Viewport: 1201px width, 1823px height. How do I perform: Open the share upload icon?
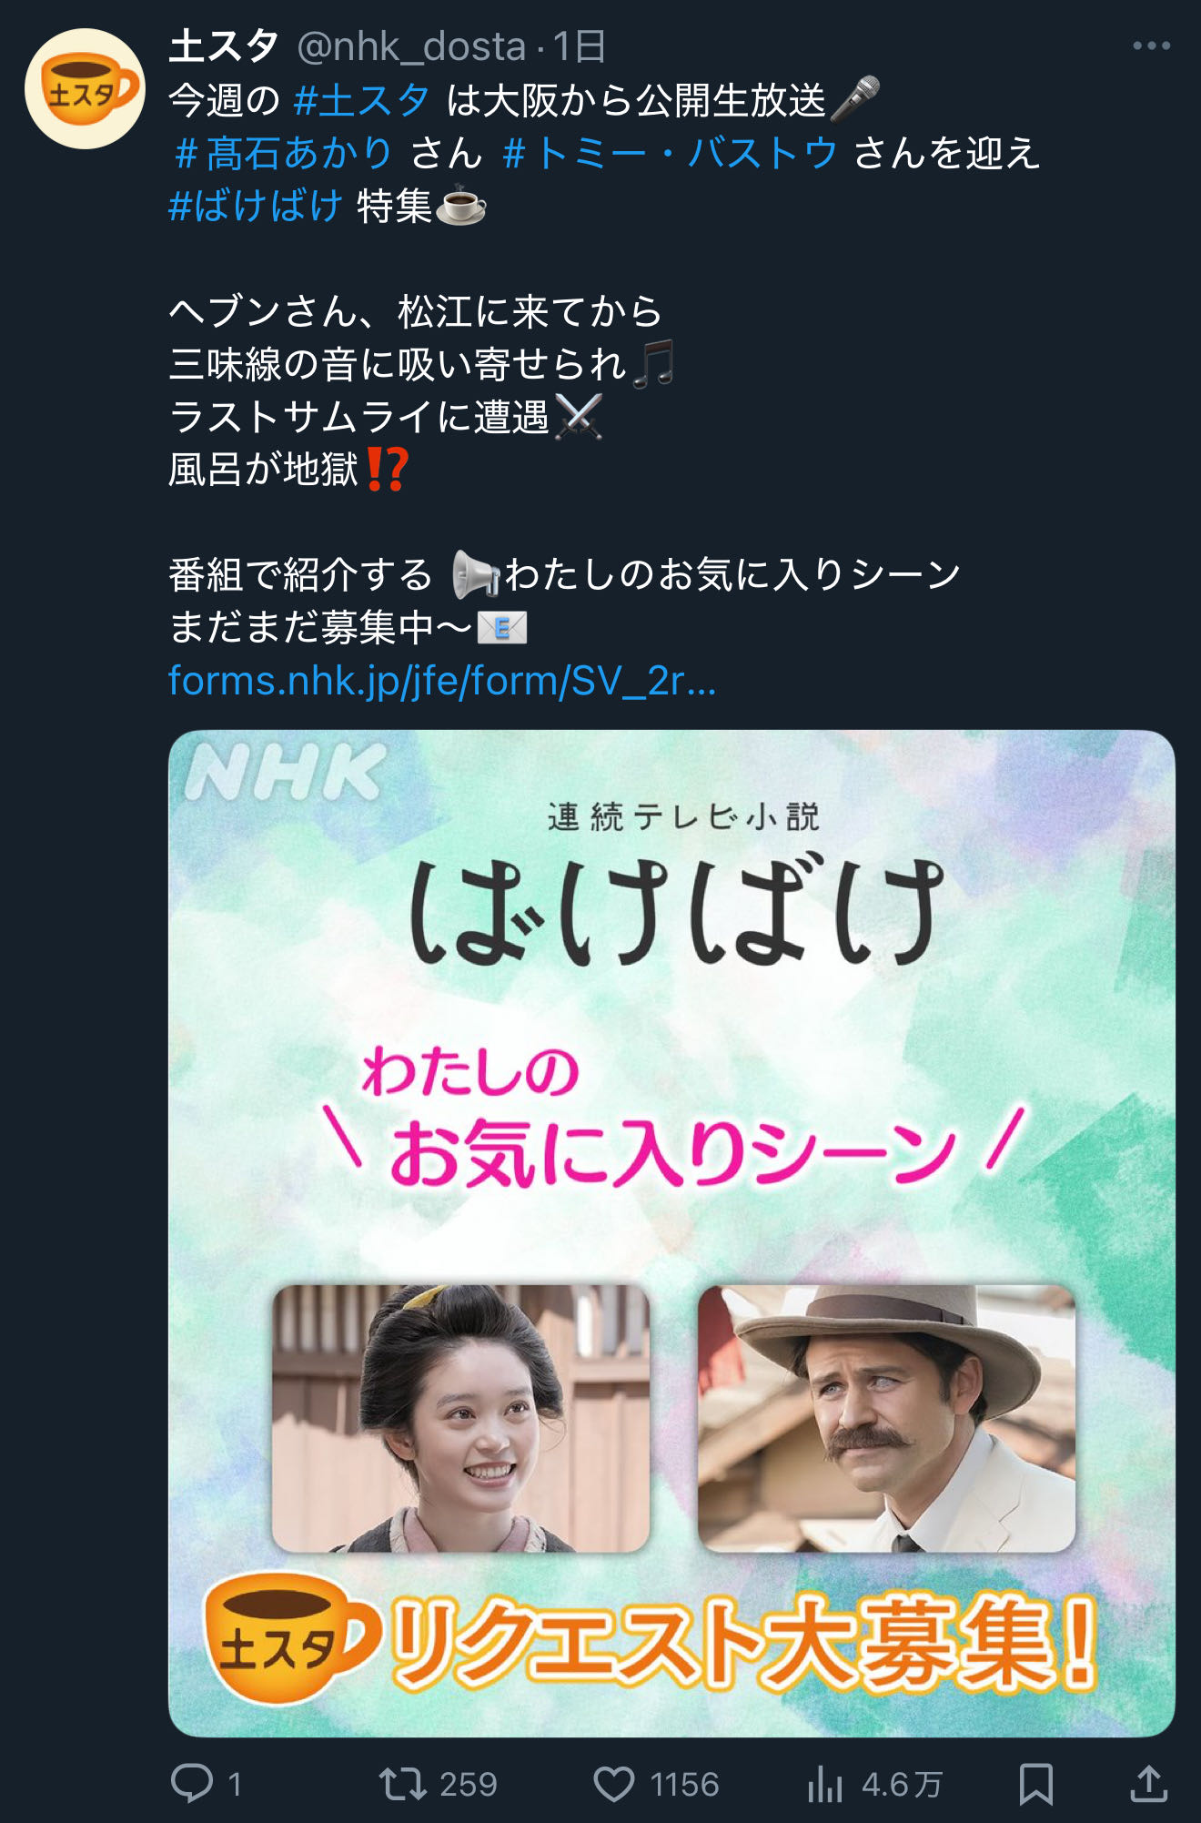(x=1148, y=1783)
